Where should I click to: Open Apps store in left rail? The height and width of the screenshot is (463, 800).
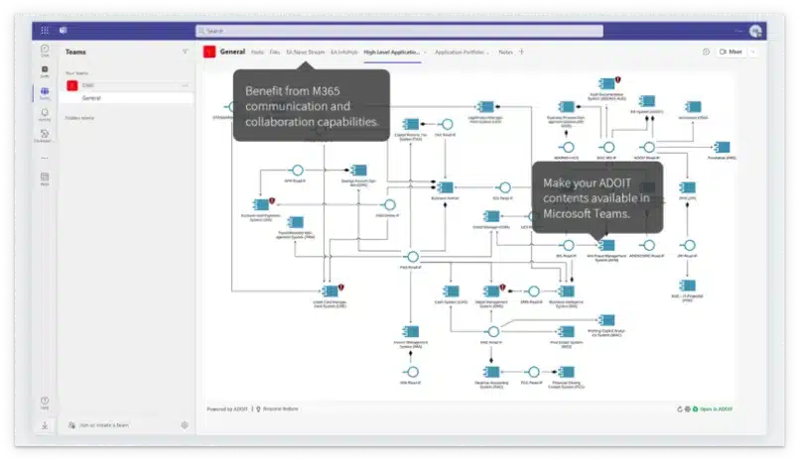click(45, 178)
